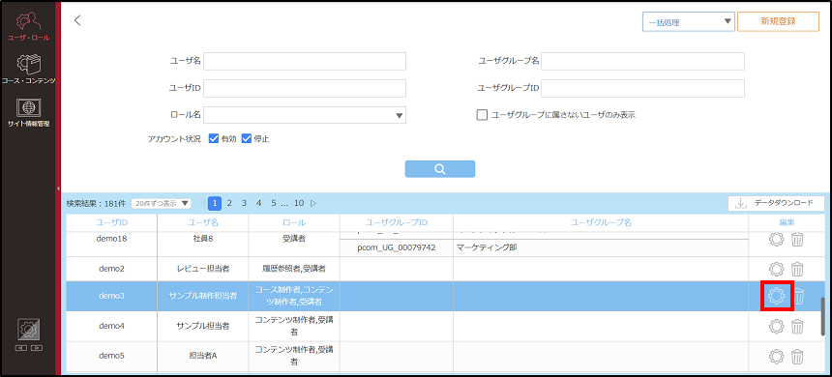Go to results page 4
The width and height of the screenshot is (832, 377).
pos(258,203)
